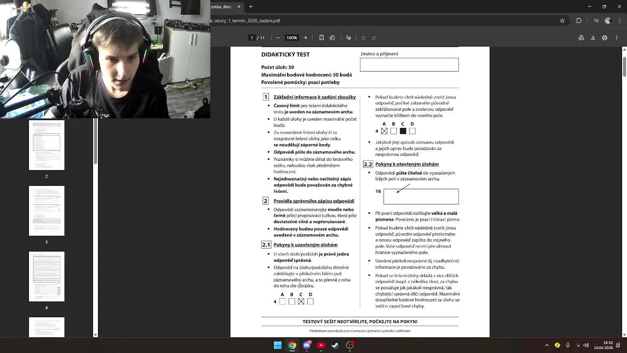Open a new browser tab

[251, 7]
